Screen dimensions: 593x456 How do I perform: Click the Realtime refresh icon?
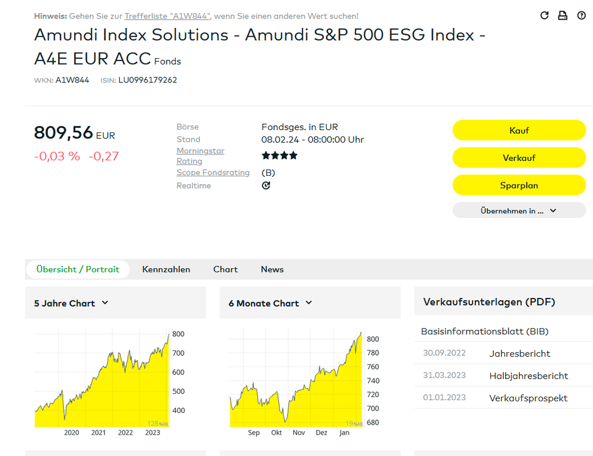266,185
